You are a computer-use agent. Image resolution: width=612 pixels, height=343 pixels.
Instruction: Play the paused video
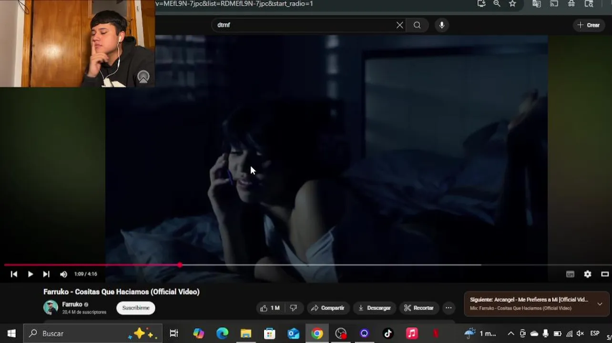30,274
